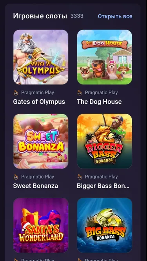Click the "Gates of Olympus" title text
This screenshot has width=147, height=261.
tap(39, 102)
